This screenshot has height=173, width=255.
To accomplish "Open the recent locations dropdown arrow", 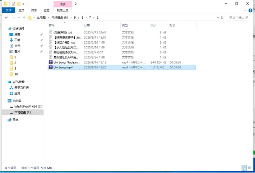I will tap(19, 18).
